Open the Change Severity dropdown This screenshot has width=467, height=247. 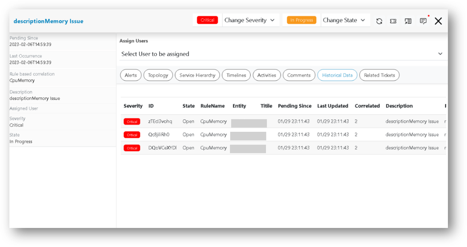tap(250, 20)
